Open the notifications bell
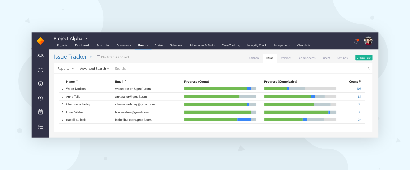410x170 pixels. [x=356, y=41]
